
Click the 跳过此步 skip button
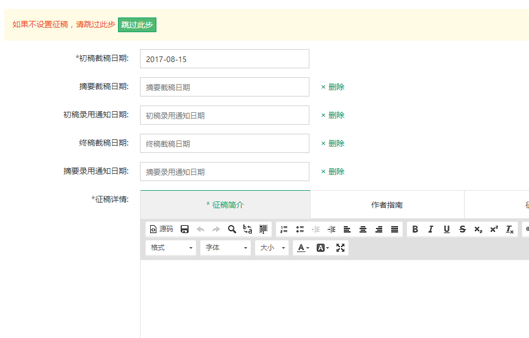click(137, 25)
